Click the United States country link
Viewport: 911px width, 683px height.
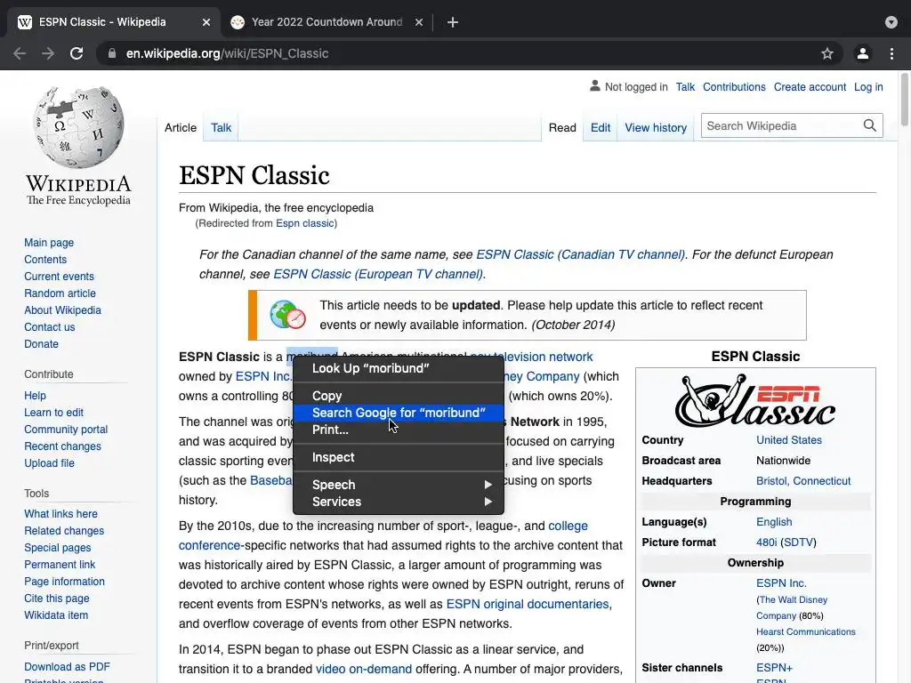tap(788, 439)
